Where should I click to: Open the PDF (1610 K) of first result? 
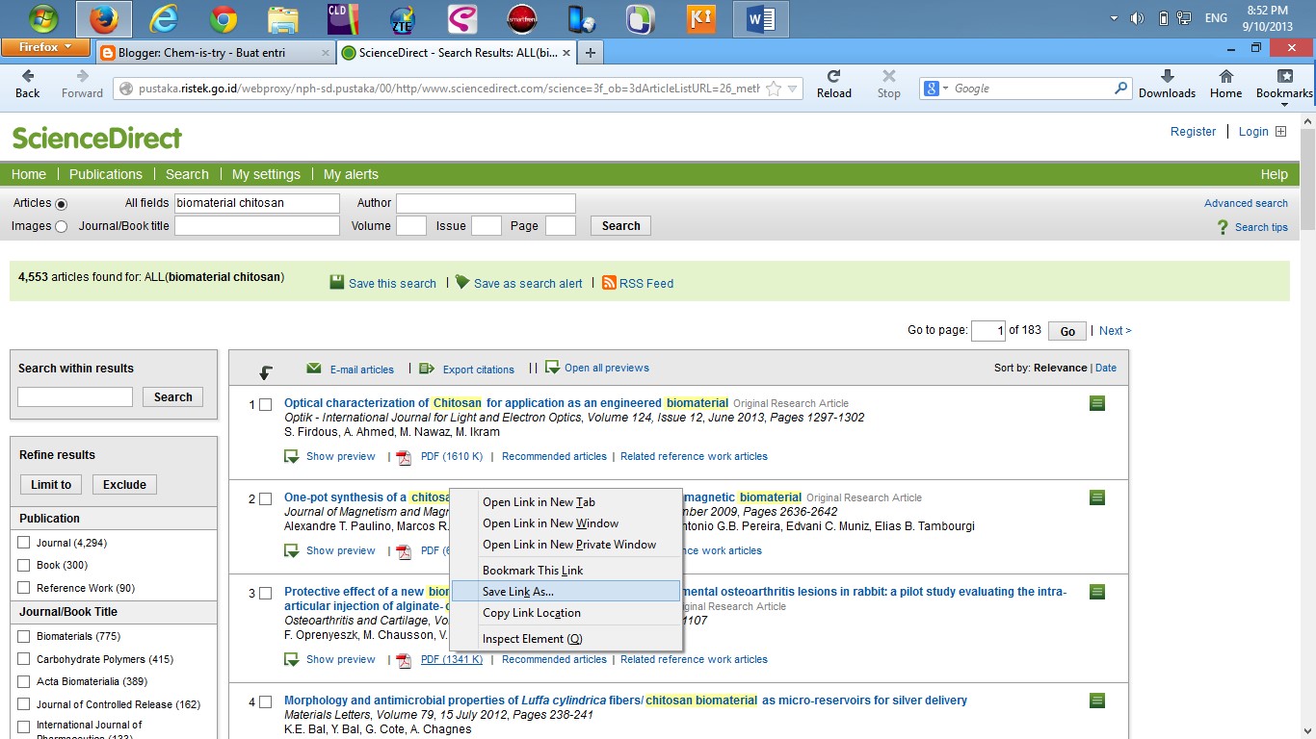click(x=452, y=456)
